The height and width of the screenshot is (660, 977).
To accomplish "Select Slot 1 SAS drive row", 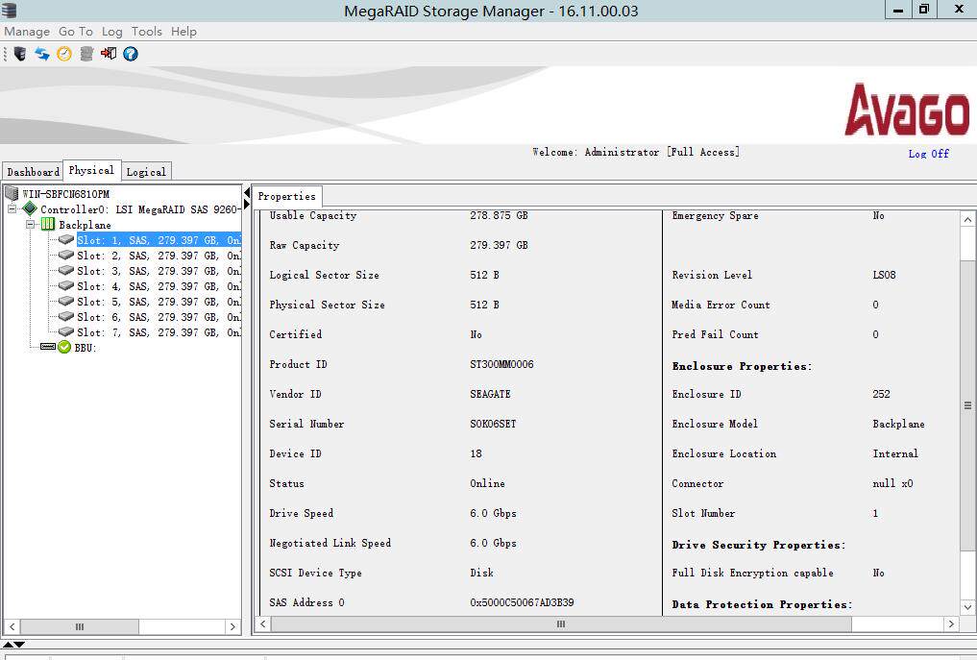I will tap(159, 240).
